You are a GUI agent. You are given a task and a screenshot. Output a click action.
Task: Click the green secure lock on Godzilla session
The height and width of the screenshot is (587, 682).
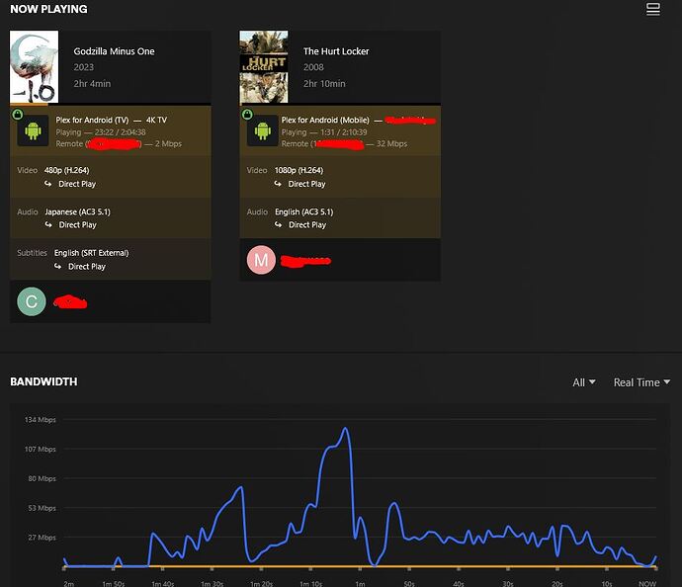pos(18,115)
